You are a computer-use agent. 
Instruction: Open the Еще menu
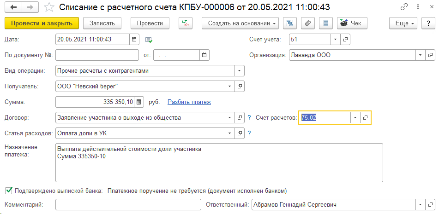coord(403,23)
